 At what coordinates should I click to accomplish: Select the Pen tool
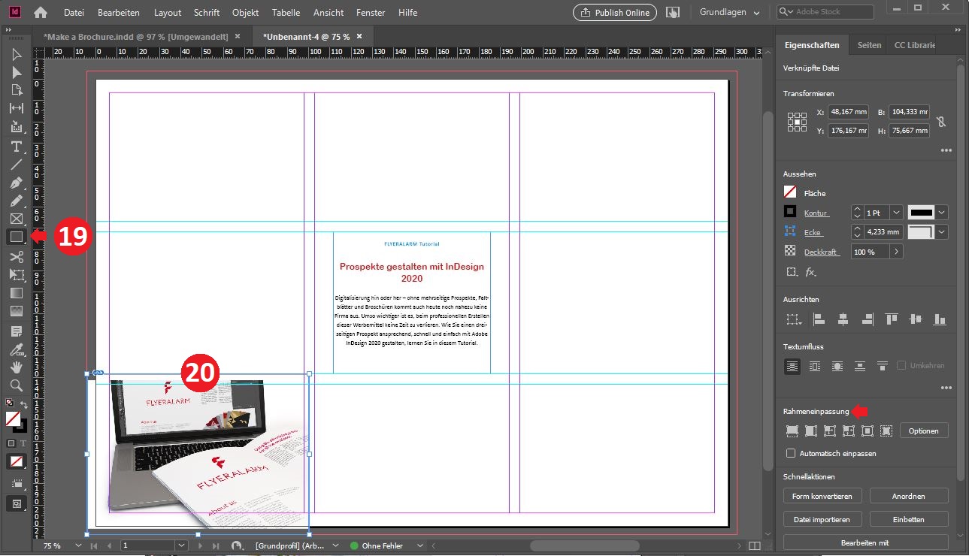click(x=16, y=183)
